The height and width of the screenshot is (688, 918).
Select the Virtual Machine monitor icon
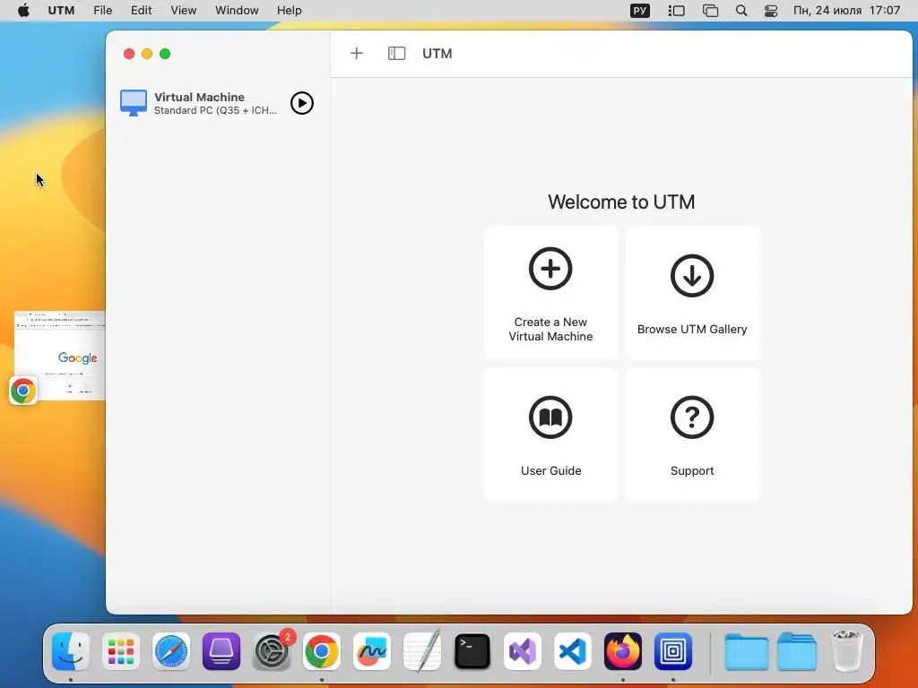coord(134,103)
